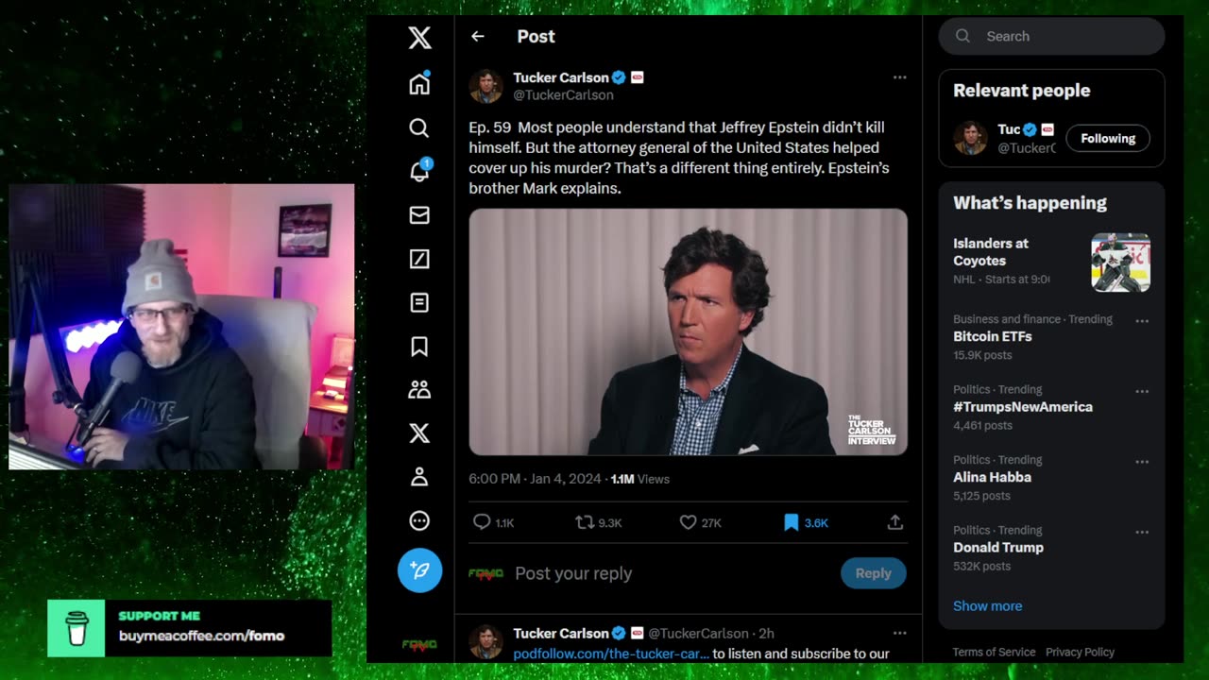Screen dimensions: 1209x680
Task: Play the Tucker Carlson interview video
Action: coord(688,332)
